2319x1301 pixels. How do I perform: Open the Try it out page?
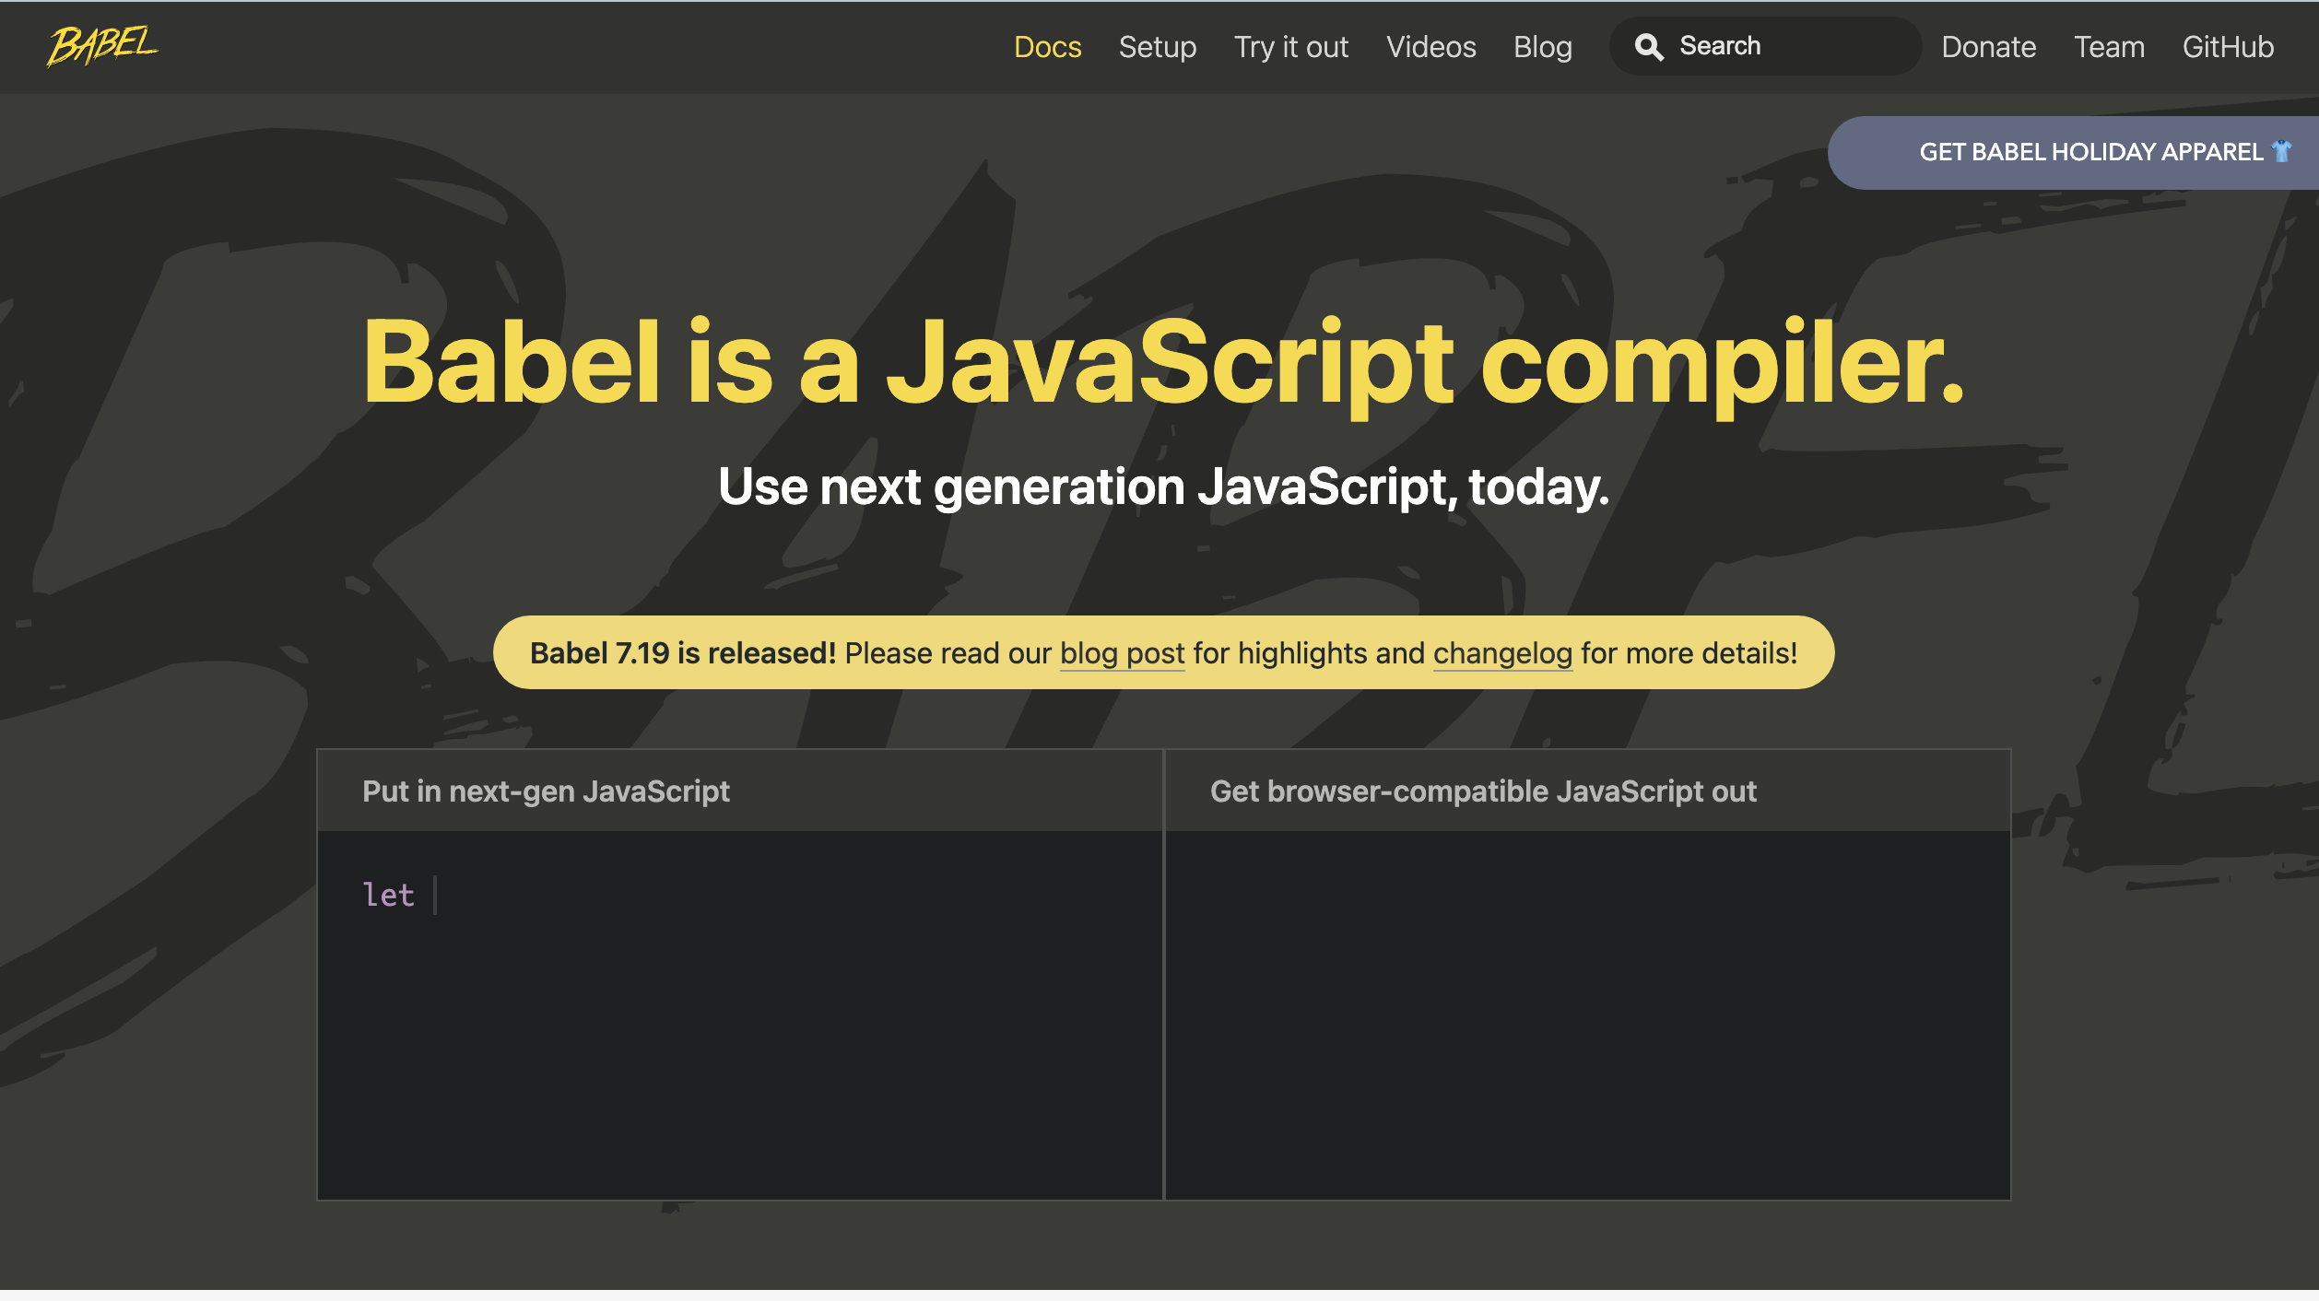tap(1290, 47)
